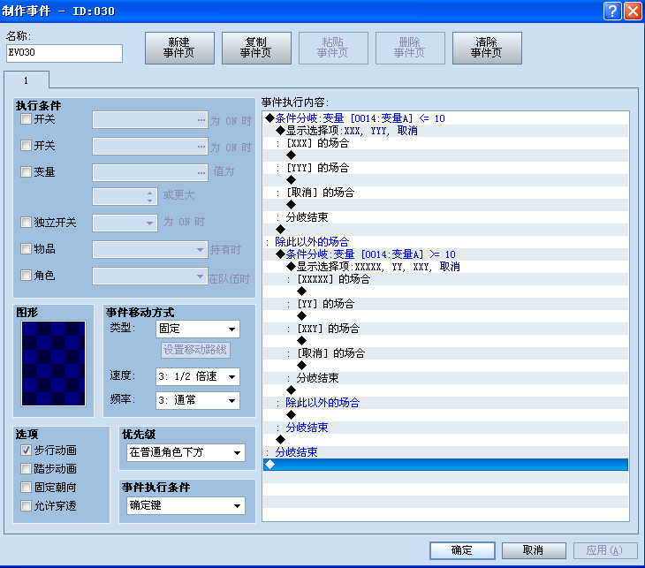Enable the 独立开关 checkbox

pyautogui.click(x=26, y=223)
